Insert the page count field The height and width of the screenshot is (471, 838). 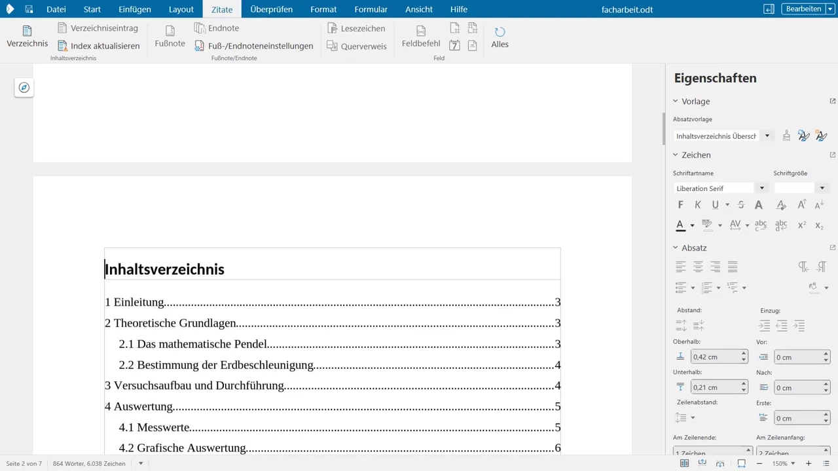pos(473,28)
